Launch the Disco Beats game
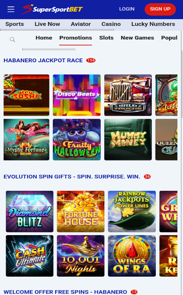 [77, 95]
